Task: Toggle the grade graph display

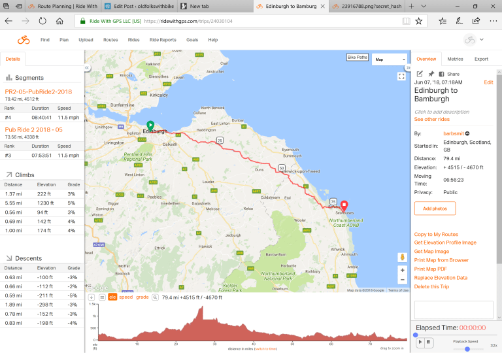Action: [142, 297]
